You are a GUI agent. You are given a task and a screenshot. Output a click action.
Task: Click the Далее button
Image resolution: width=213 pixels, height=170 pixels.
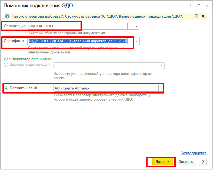(162, 162)
